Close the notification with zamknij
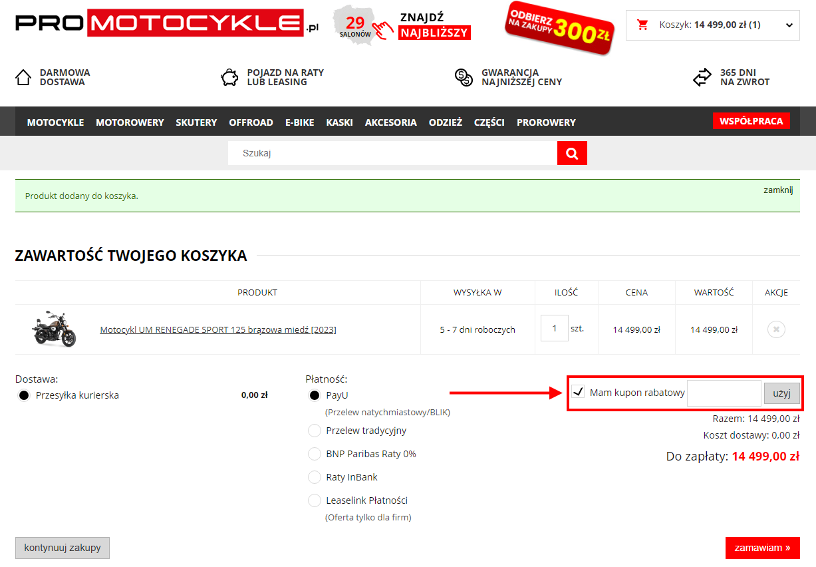Image resolution: width=816 pixels, height=567 pixels. point(778,190)
